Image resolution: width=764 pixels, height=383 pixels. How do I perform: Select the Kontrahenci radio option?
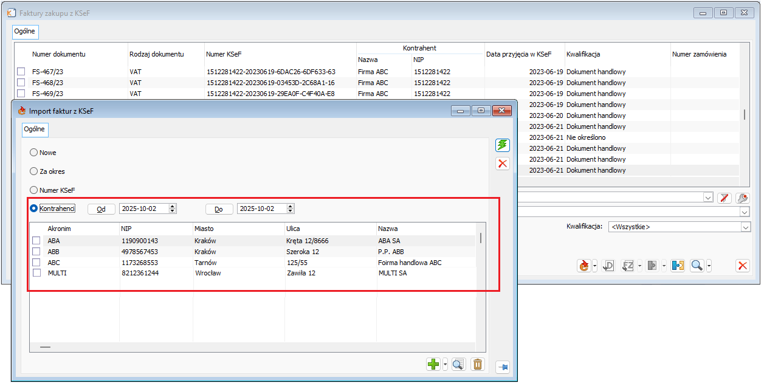coord(34,209)
